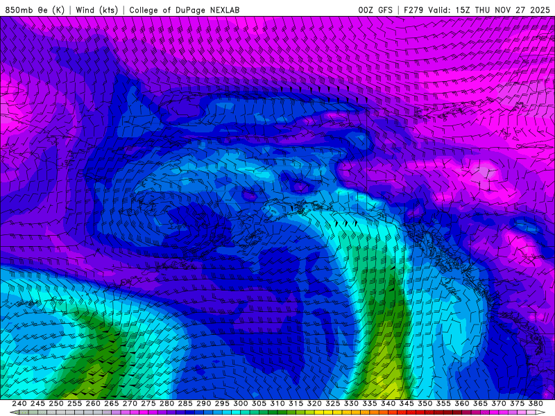Click the "F279" forecast hour text

coord(413,10)
